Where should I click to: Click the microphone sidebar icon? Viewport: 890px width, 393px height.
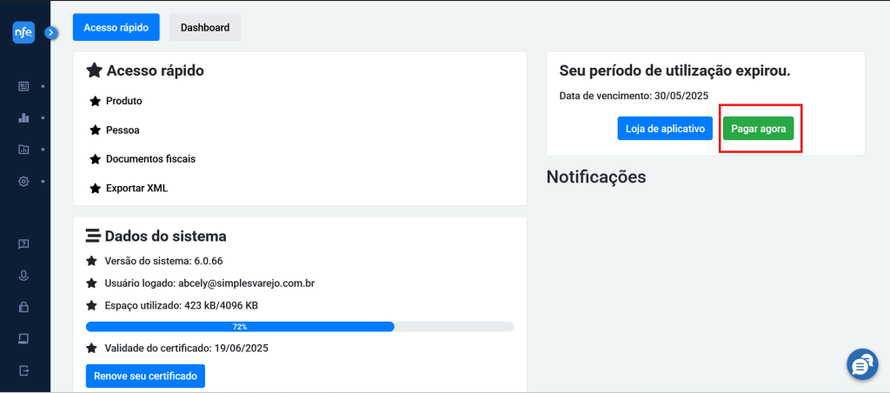coord(23,276)
